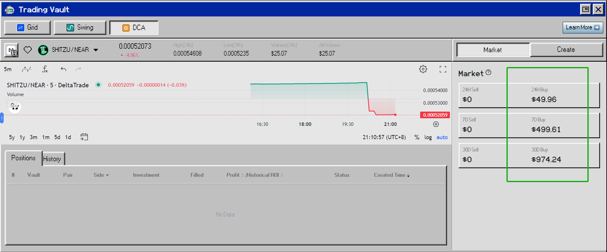The image size is (607, 252).
Task: Switch to the Market panel tab
Action: (x=493, y=50)
